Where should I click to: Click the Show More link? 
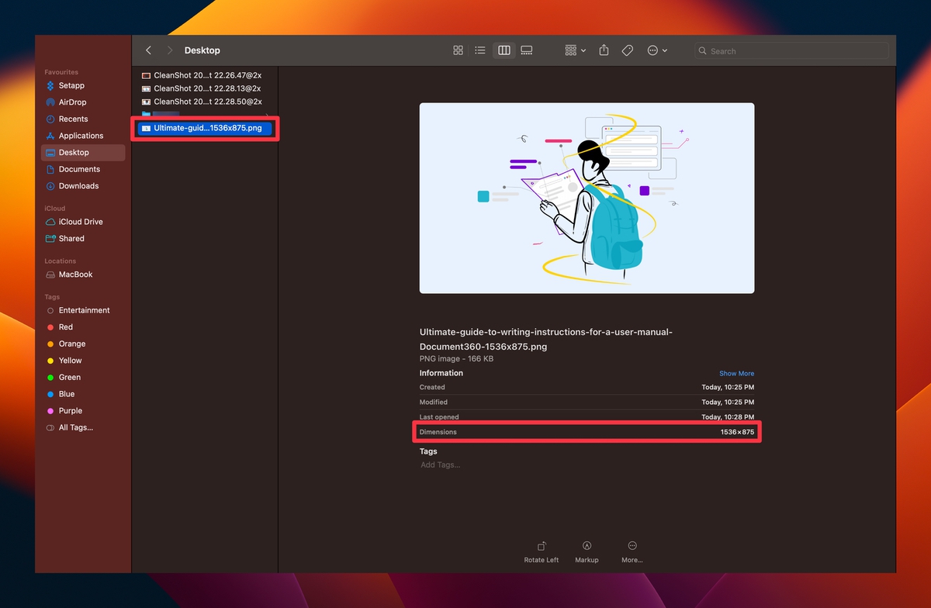[736, 373]
